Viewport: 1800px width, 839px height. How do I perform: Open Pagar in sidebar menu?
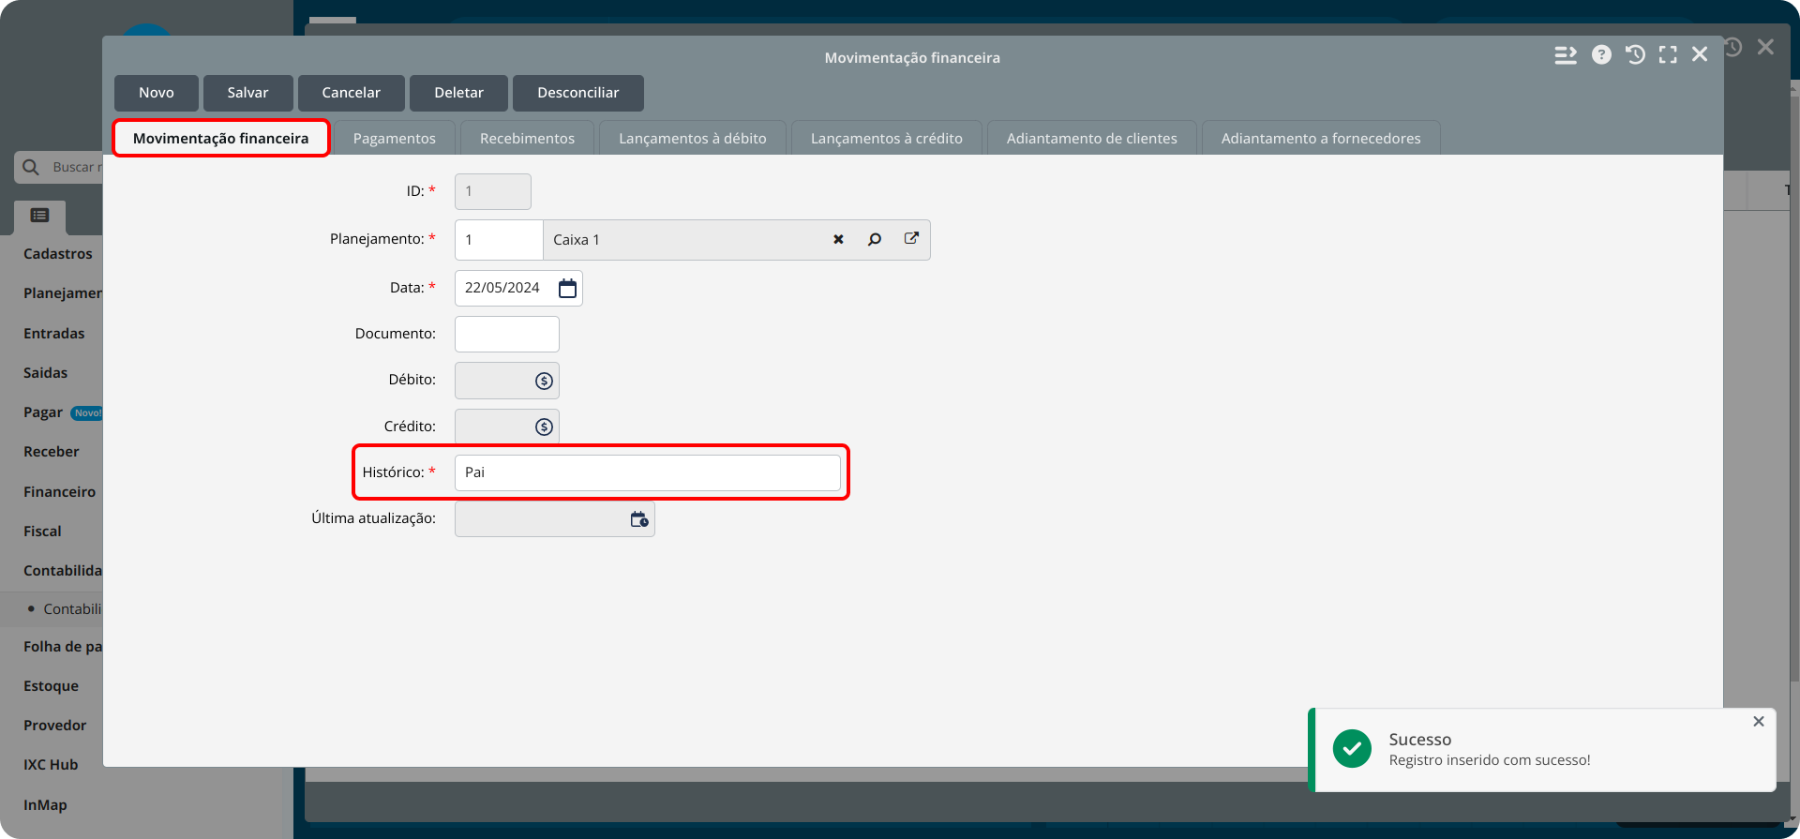(x=43, y=412)
